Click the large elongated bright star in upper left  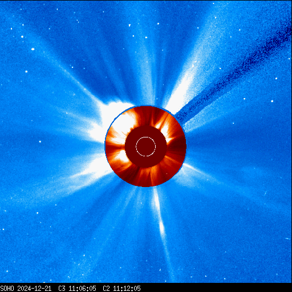(33, 49)
